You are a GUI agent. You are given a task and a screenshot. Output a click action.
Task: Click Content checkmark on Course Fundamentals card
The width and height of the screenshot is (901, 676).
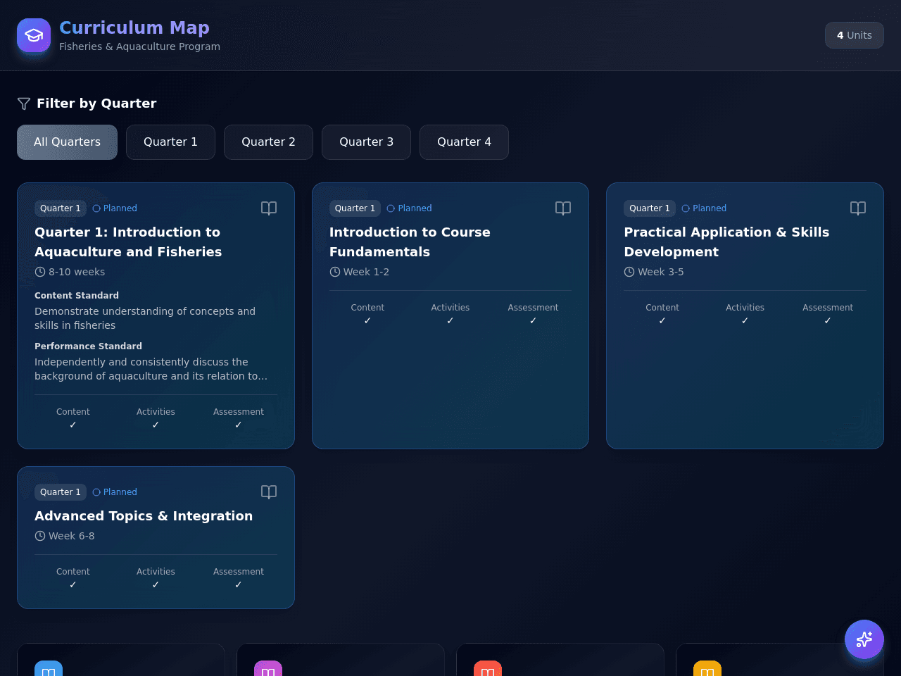[x=367, y=320]
